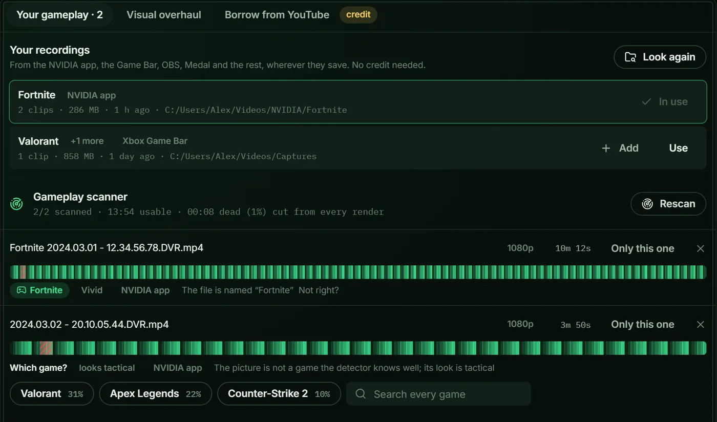Viewport: 717px width, 422px height.
Task: Click the +1 more label beside Valorant
Action: [87, 141]
